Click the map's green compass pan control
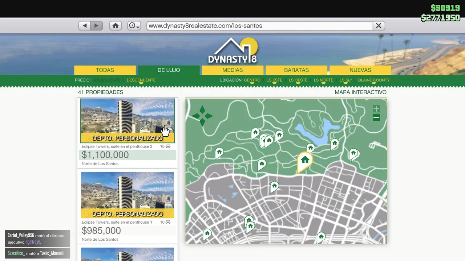Image resolution: width=465 pixels, height=261 pixels. 202,116
